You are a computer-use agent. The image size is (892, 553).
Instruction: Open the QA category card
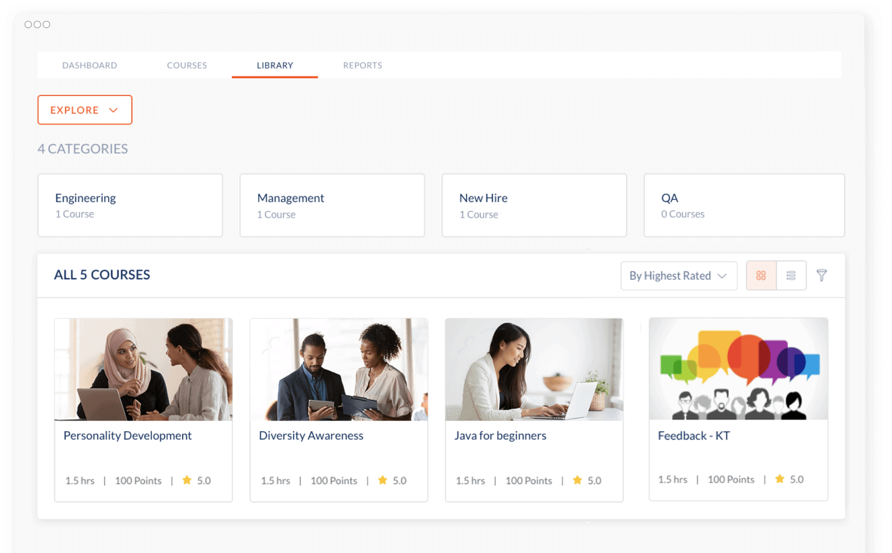point(744,205)
